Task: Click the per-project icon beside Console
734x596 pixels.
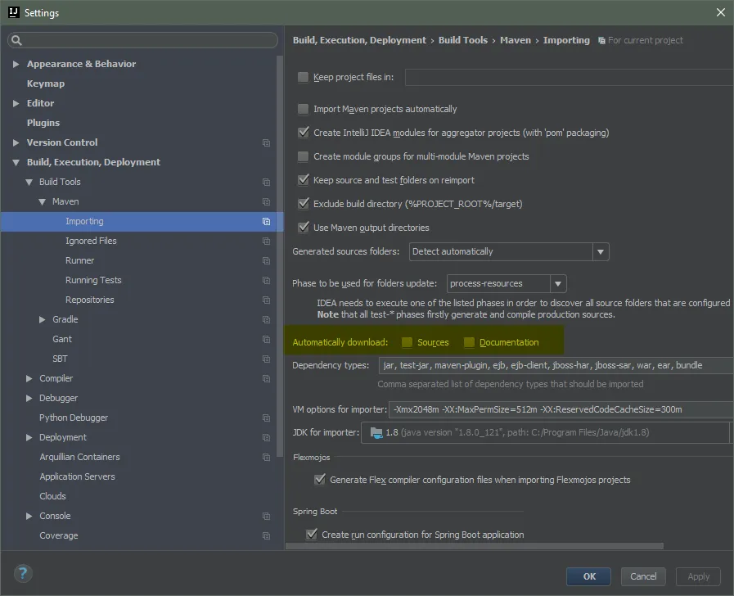Action: point(266,517)
